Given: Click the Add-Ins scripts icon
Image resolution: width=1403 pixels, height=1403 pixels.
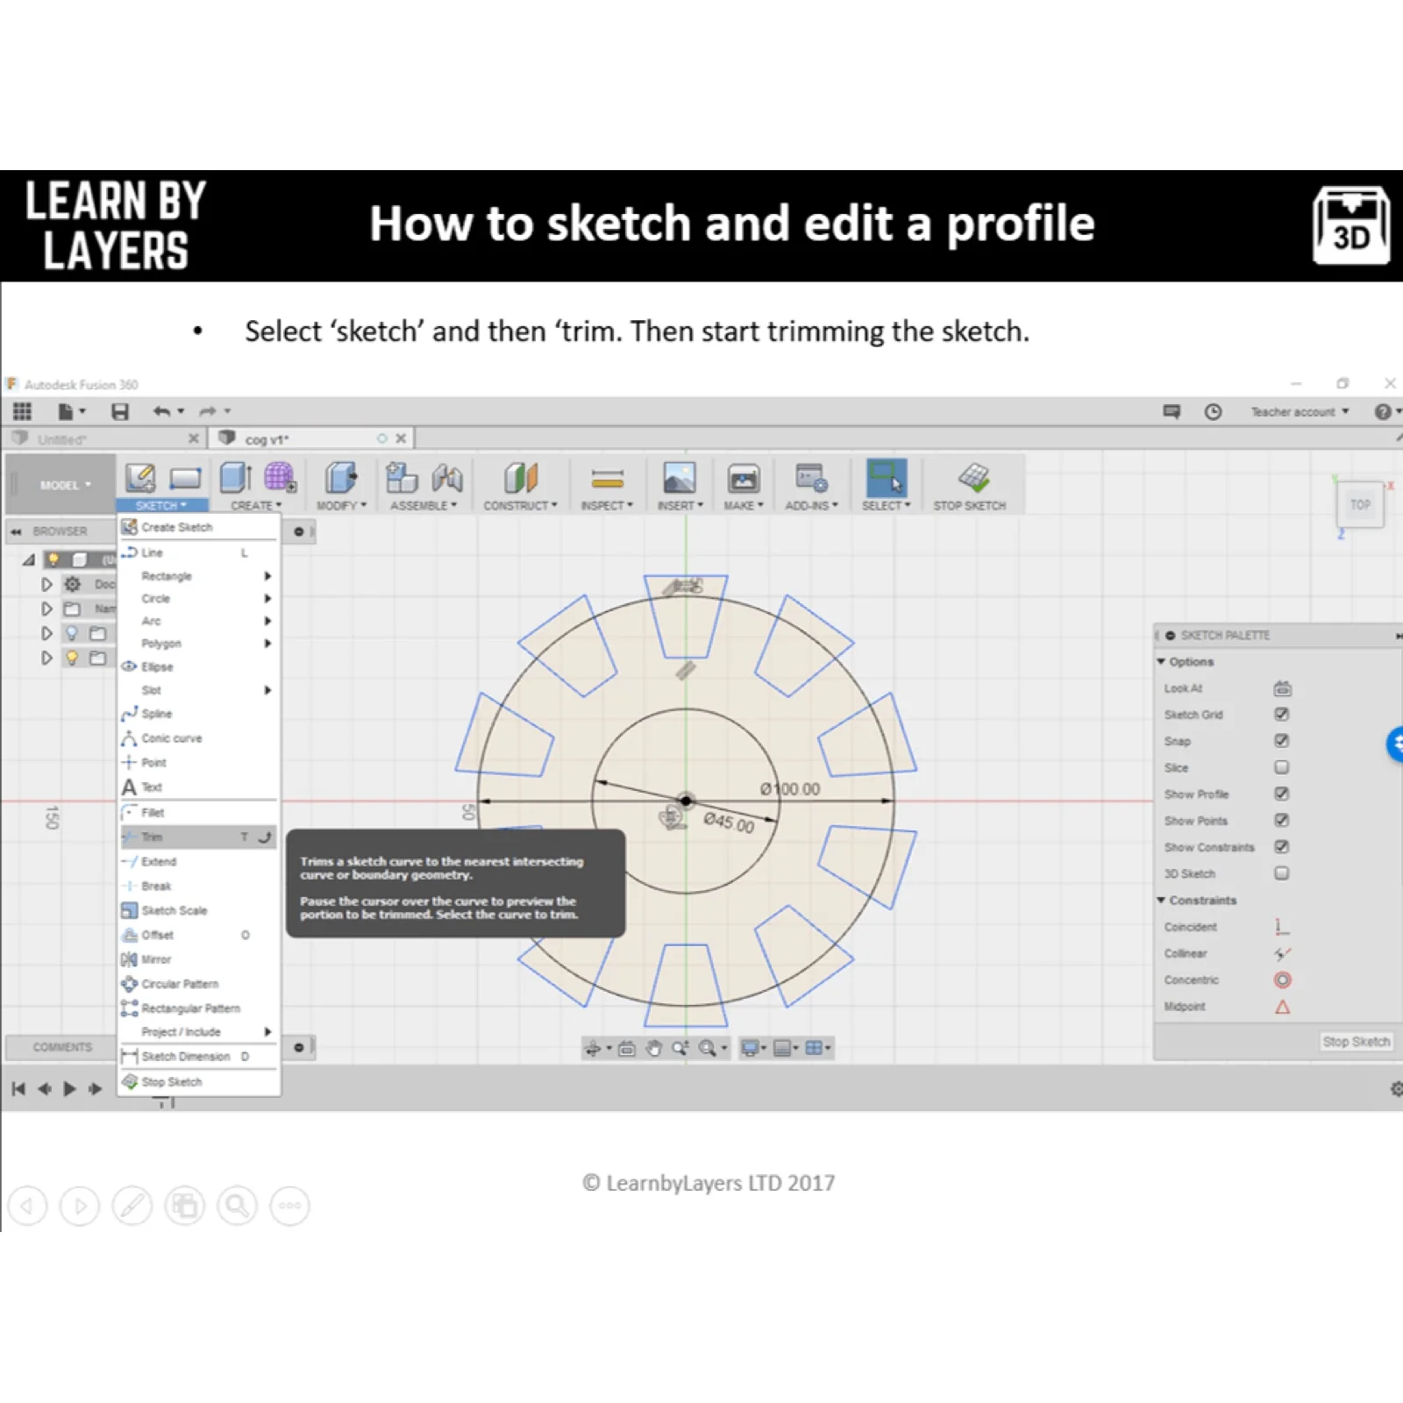Looking at the screenshot, I should point(811,478).
